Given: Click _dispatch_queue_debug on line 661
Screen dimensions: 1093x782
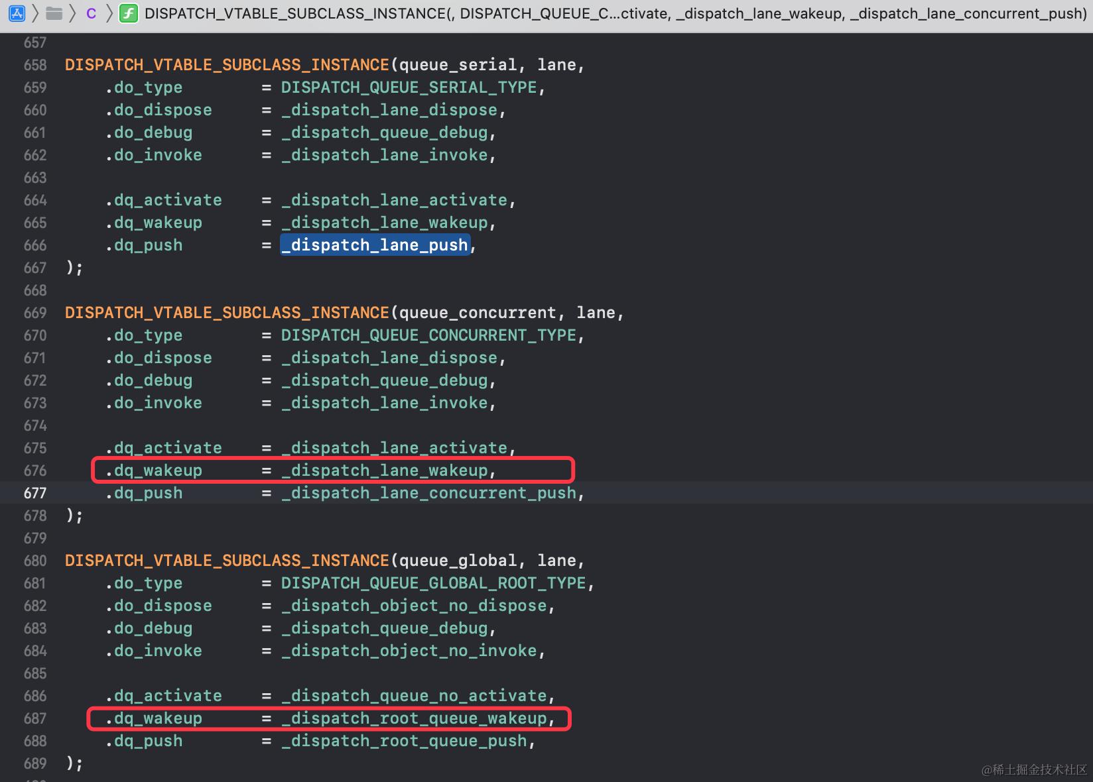Looking at the screenshot, I should pos(384,133).
